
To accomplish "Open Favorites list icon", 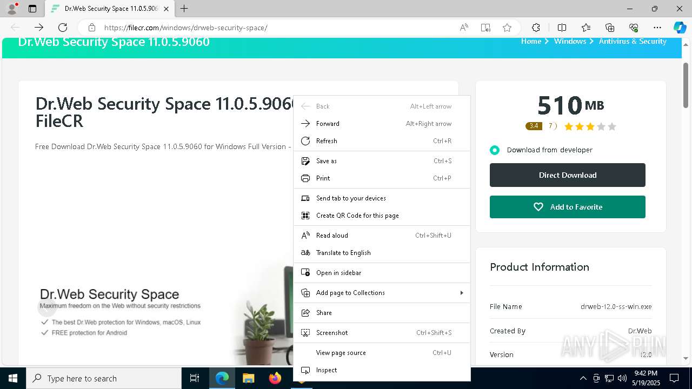I will point(586,28).
